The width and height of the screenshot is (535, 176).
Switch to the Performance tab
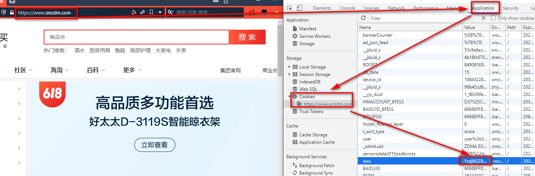point(425,8)
